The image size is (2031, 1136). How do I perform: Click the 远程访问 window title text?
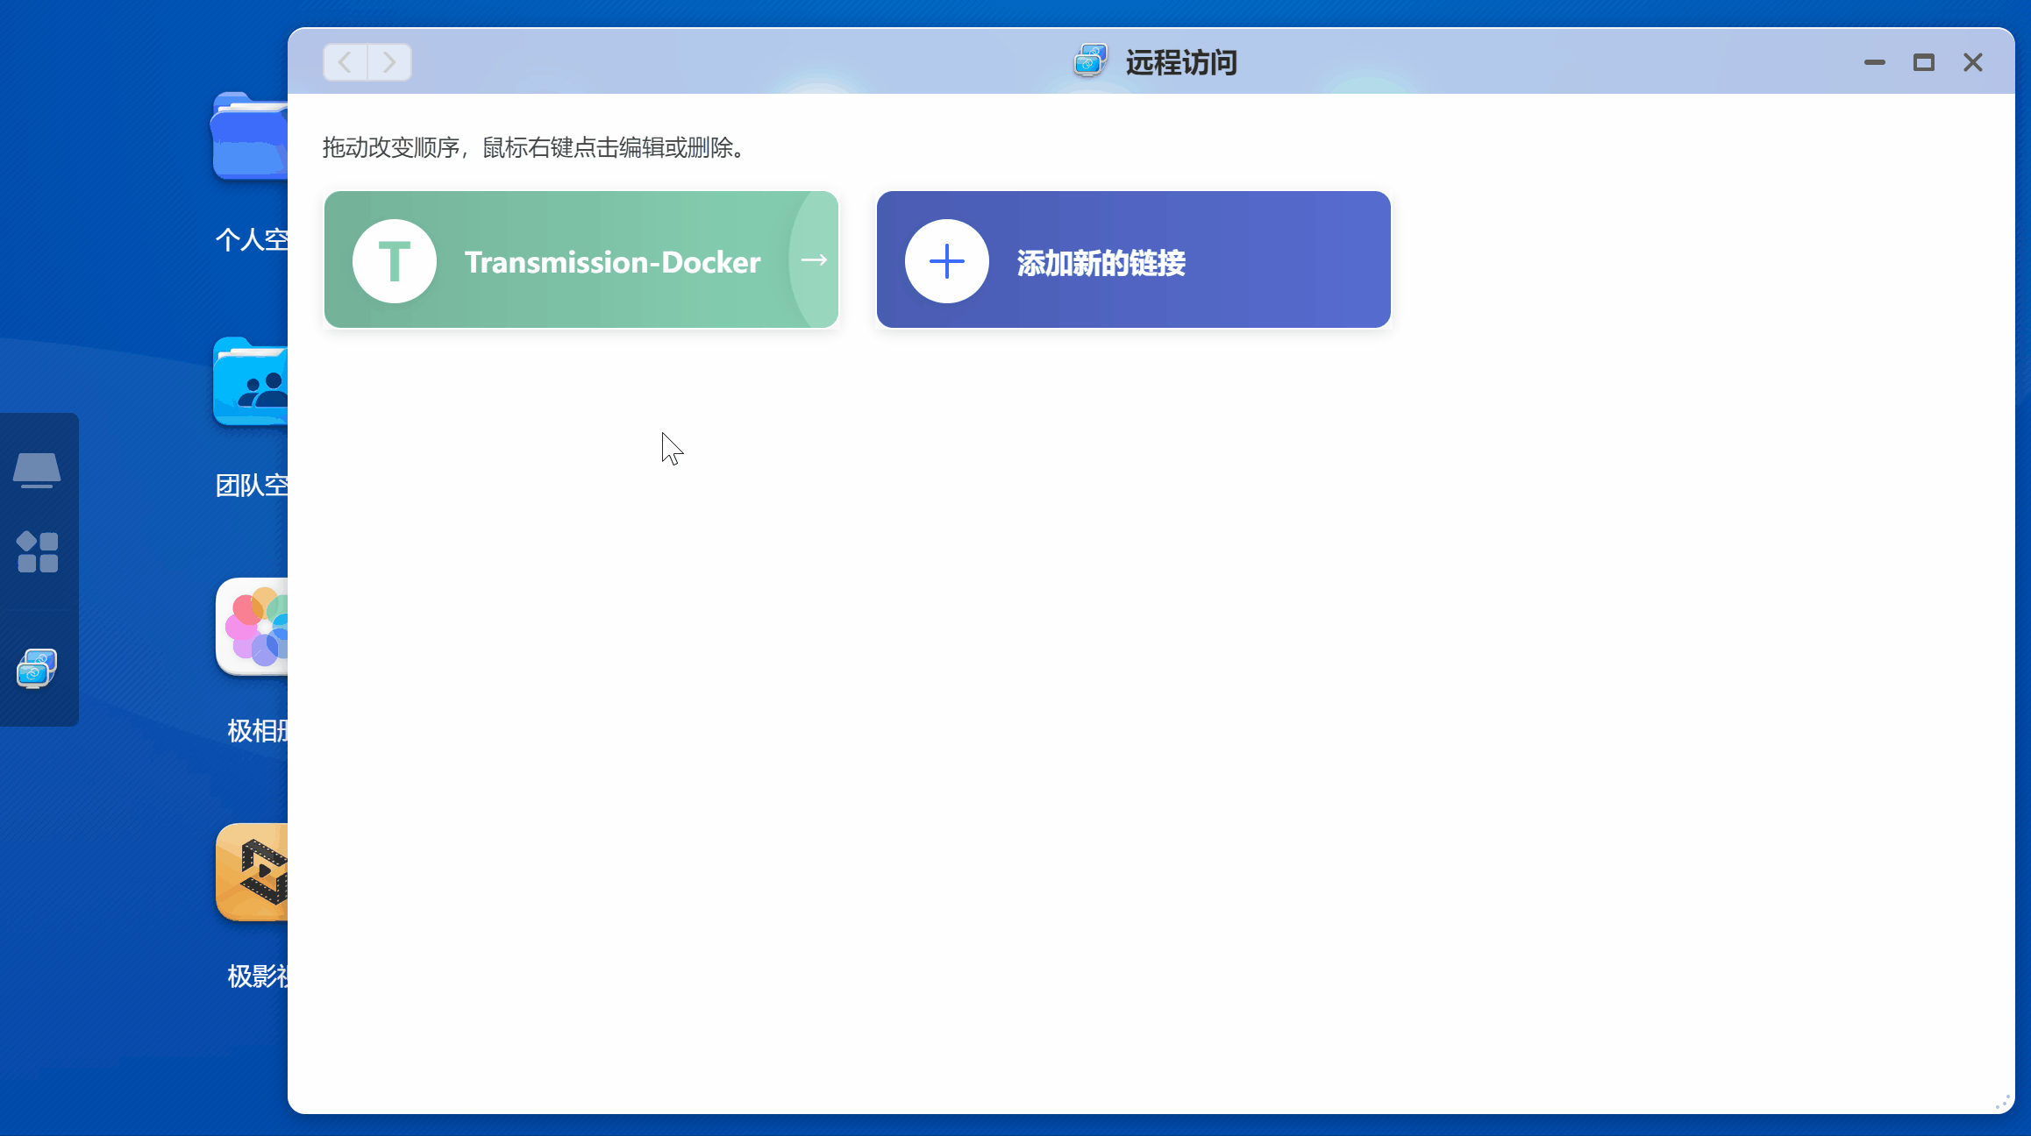1181,62
